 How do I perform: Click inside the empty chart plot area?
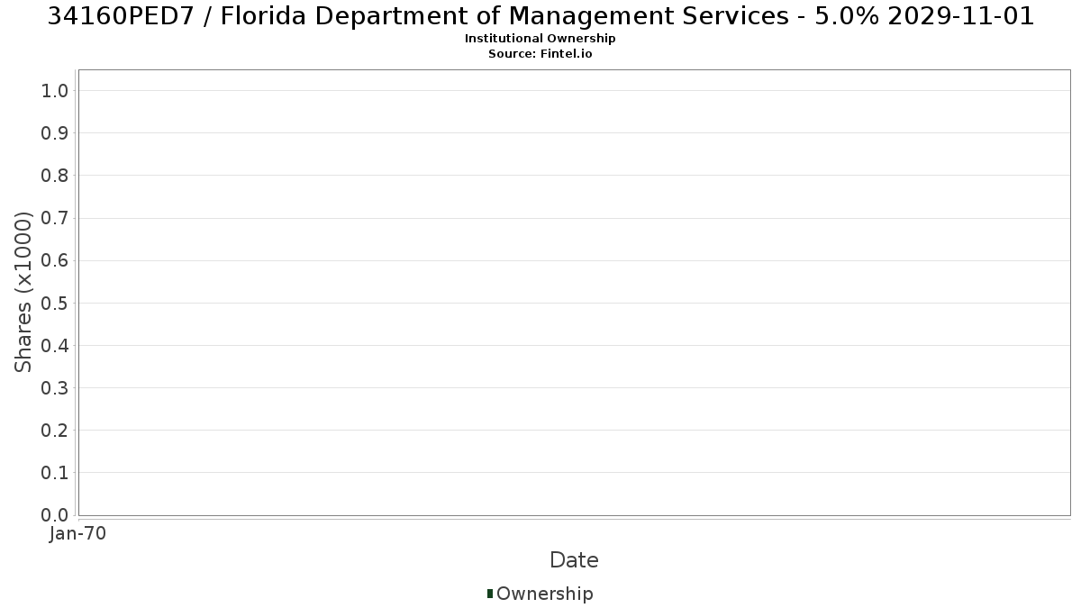click(574, 292)
